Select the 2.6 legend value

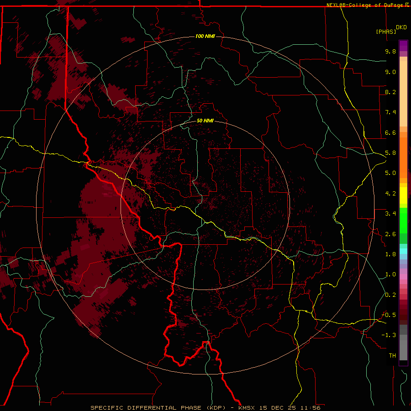tap(390, 234)
